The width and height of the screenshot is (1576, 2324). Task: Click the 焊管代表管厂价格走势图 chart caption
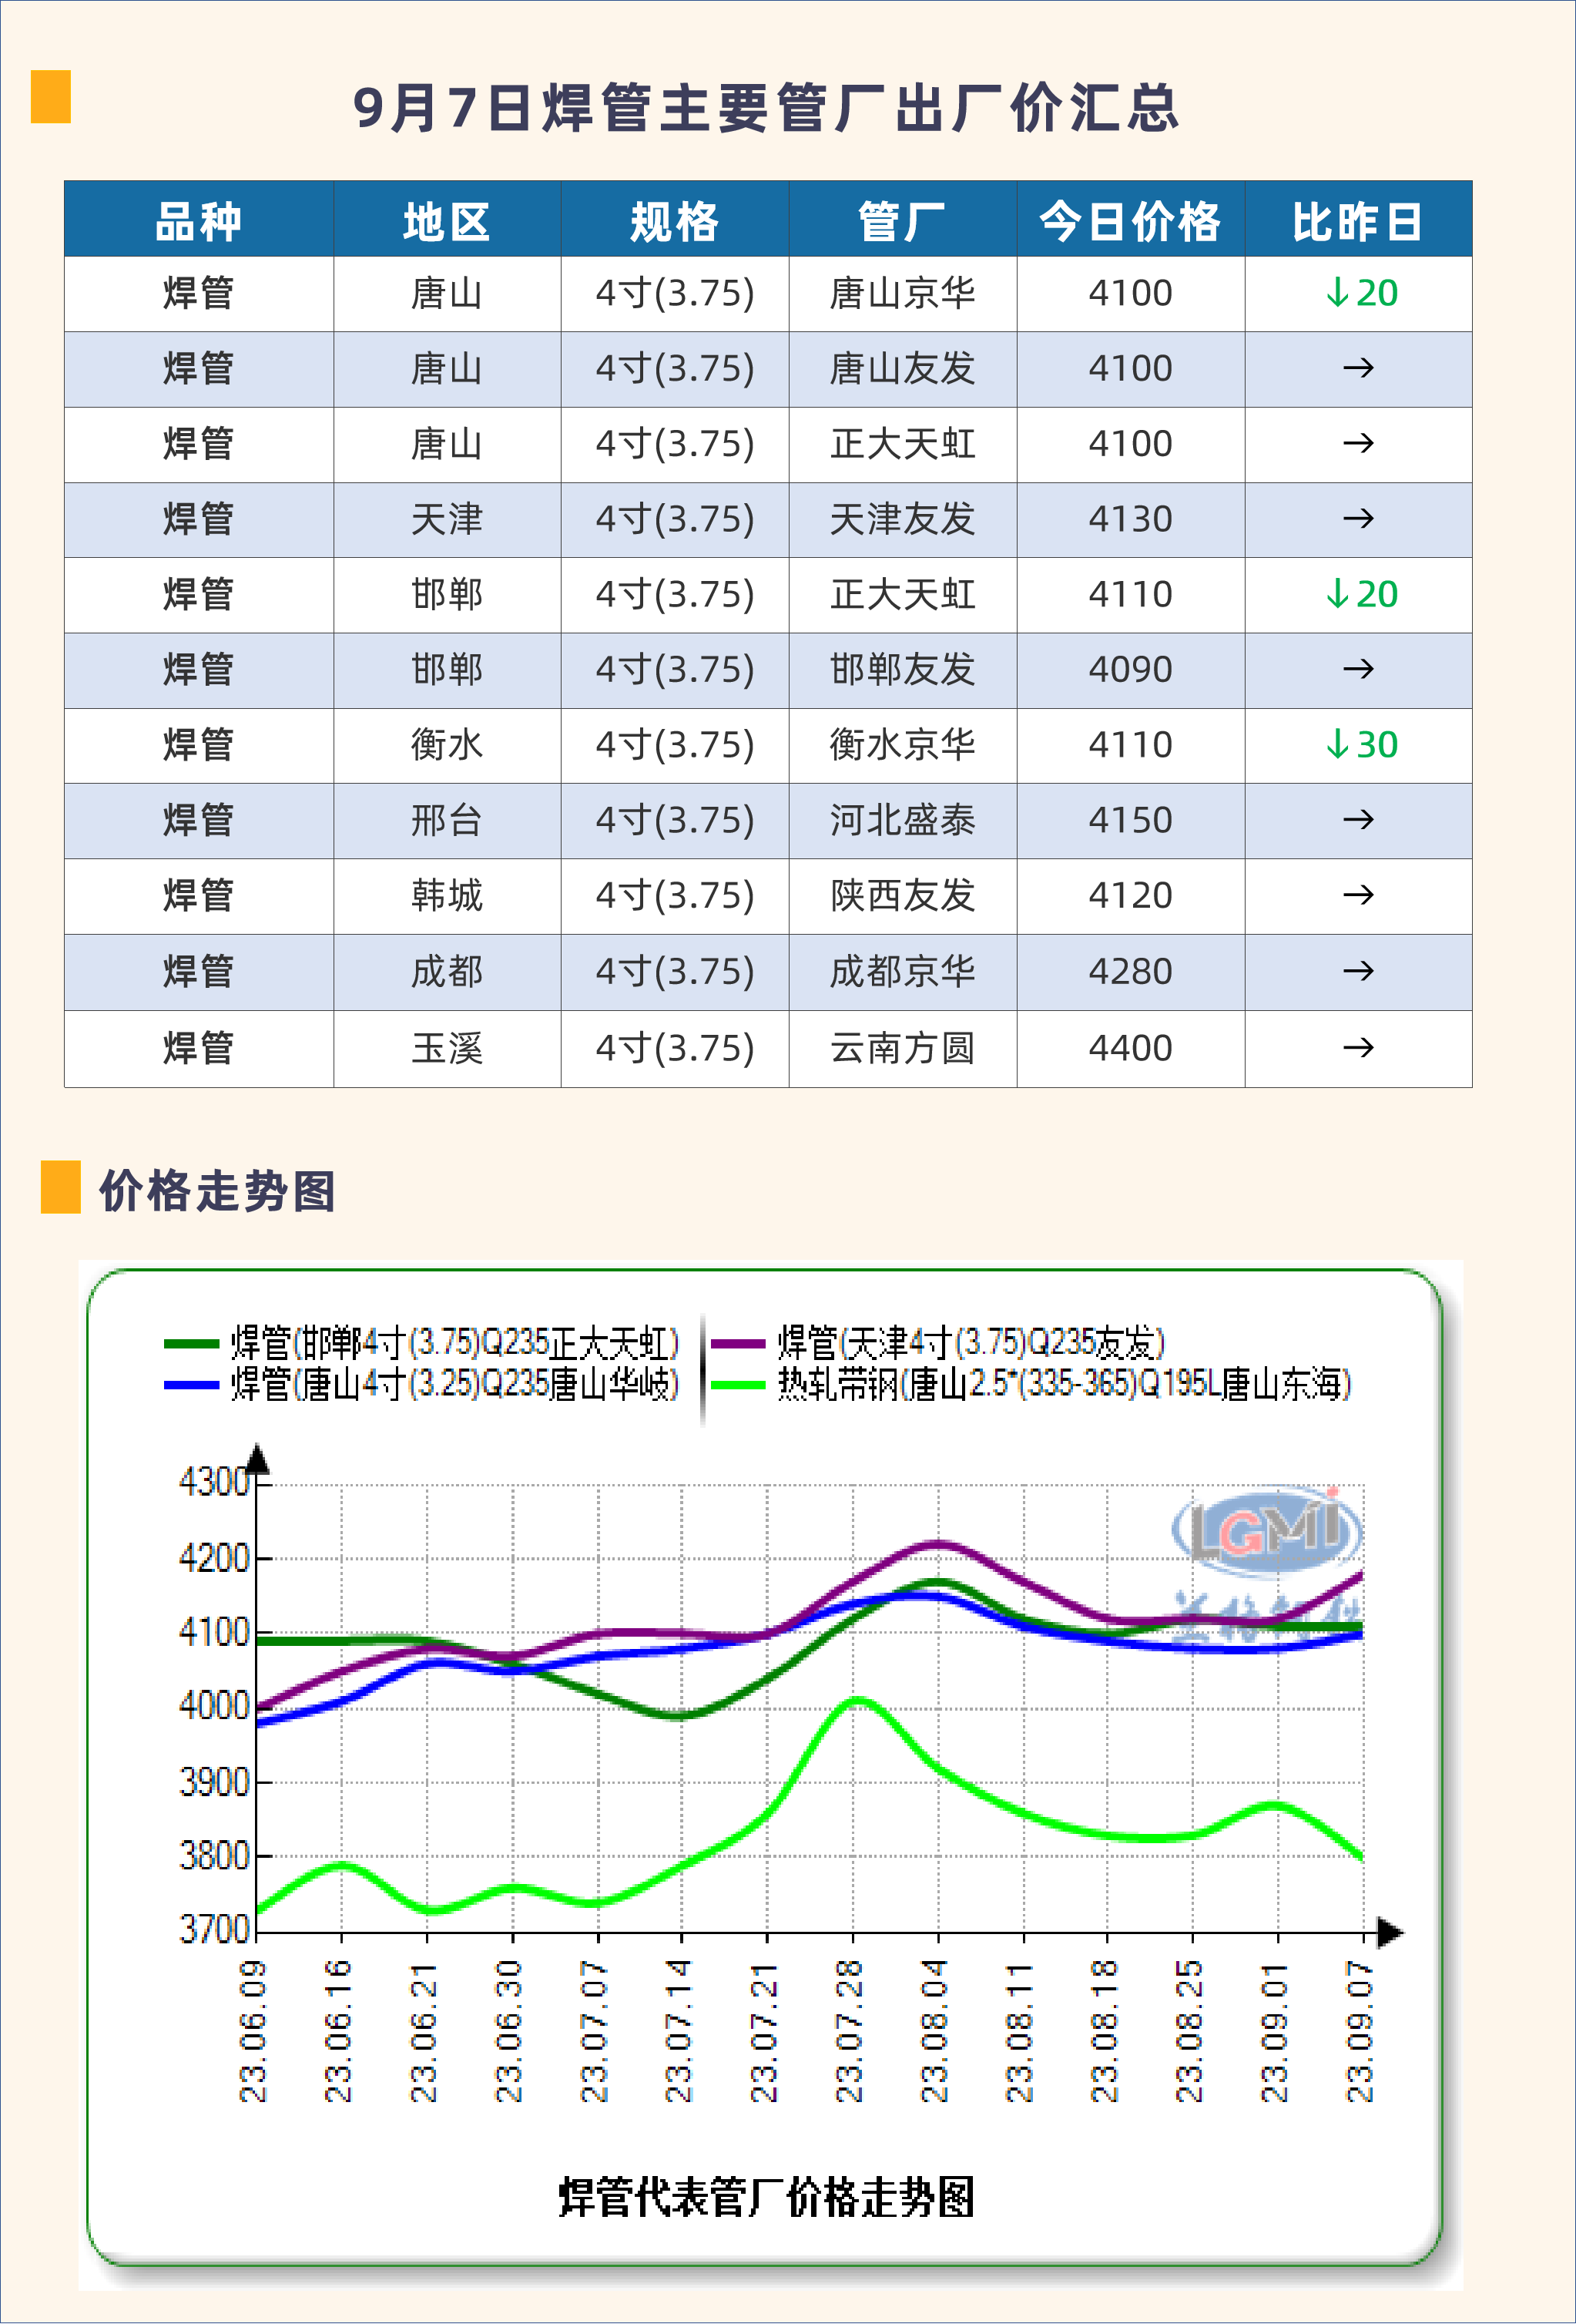(766, 2197)
